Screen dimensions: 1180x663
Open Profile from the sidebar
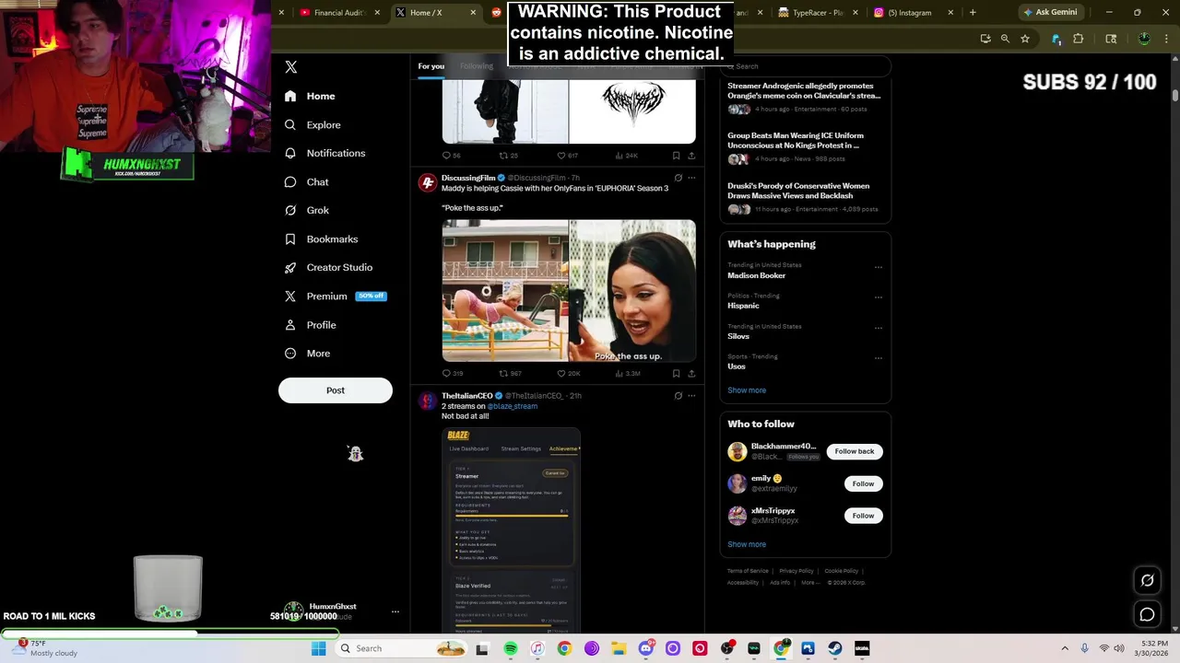coord(310,324)
